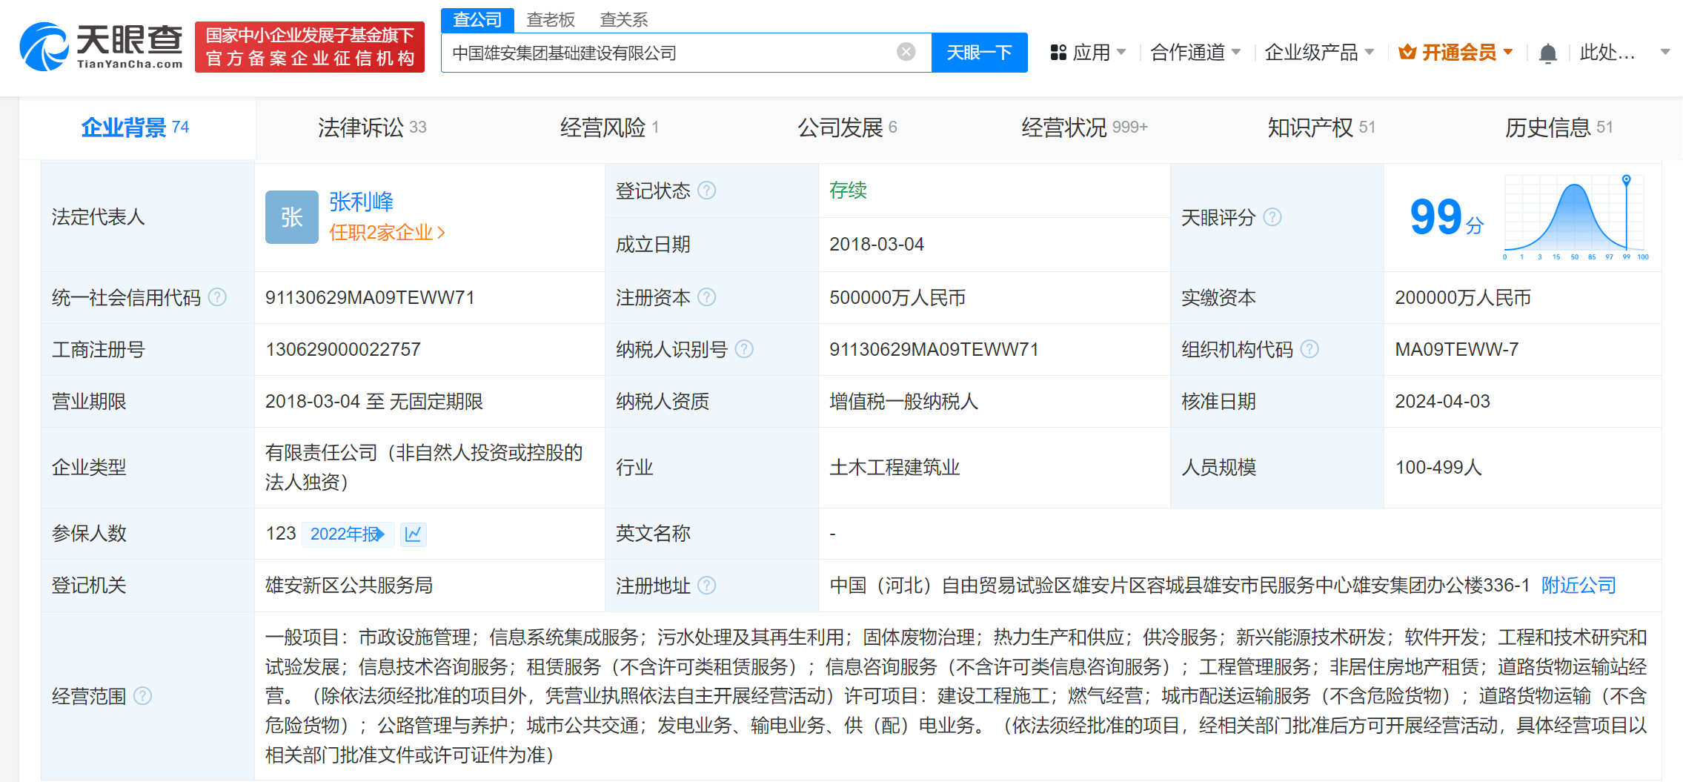Open the notification bell

tap(1547, 53)
